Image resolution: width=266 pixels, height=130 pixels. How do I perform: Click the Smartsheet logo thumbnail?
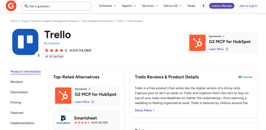63,120
